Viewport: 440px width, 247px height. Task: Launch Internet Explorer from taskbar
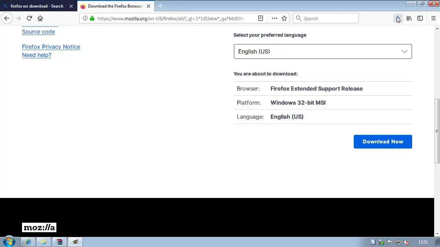click(28, 242)
